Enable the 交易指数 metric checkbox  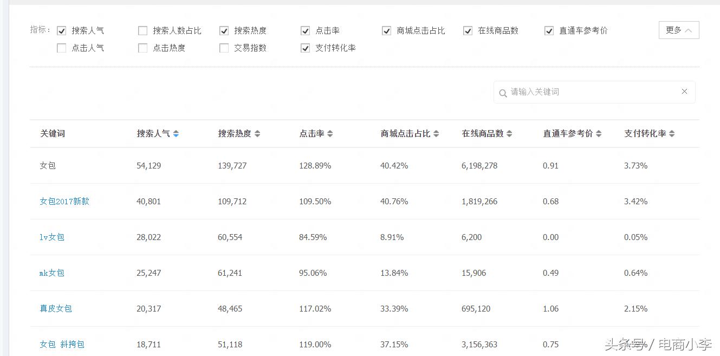pyautogui.click(x=224, y=48)
